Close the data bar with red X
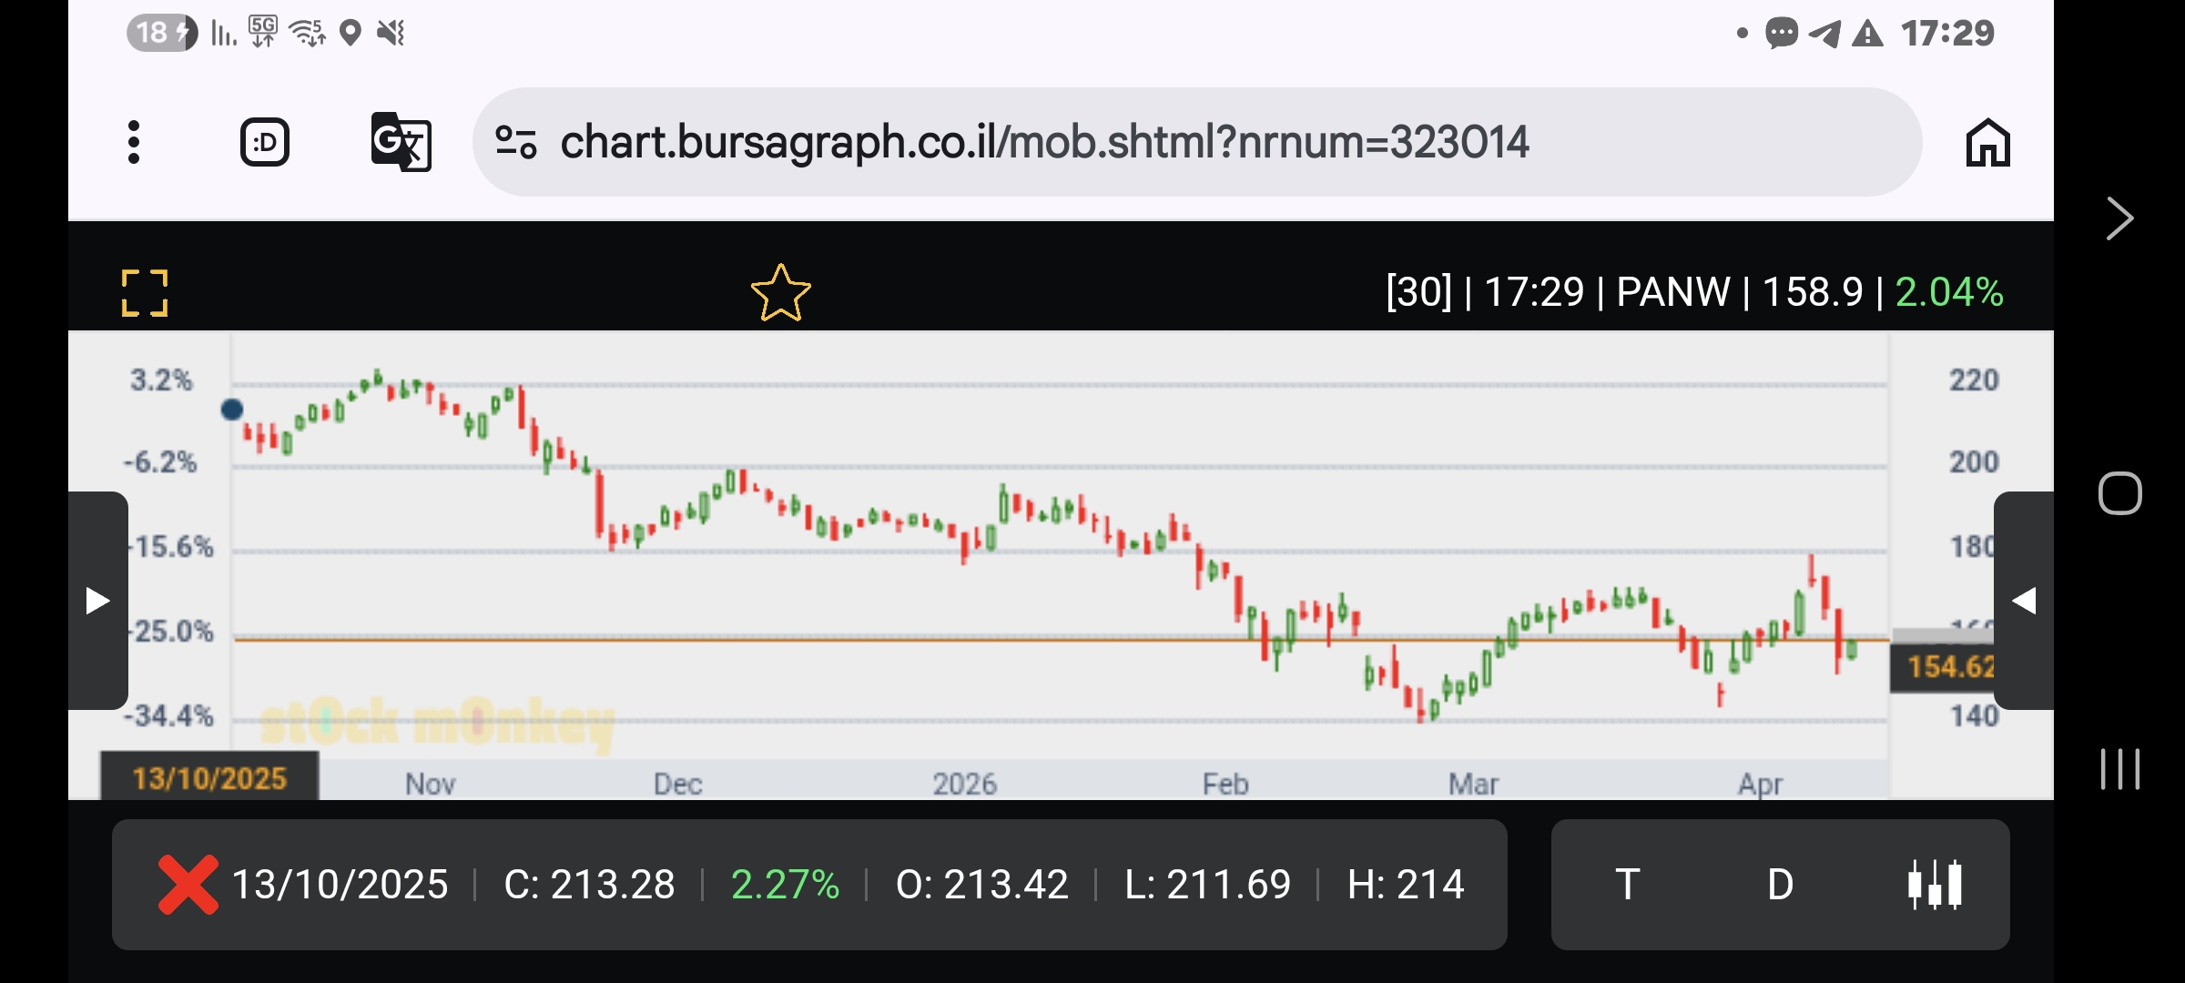 point(188,884)
